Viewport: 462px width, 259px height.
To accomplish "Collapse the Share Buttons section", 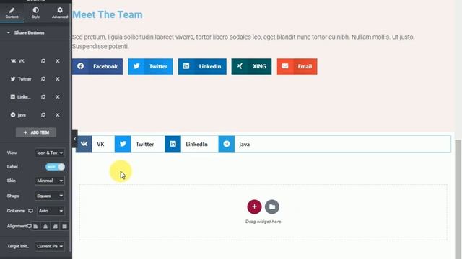I will point(26,32).
